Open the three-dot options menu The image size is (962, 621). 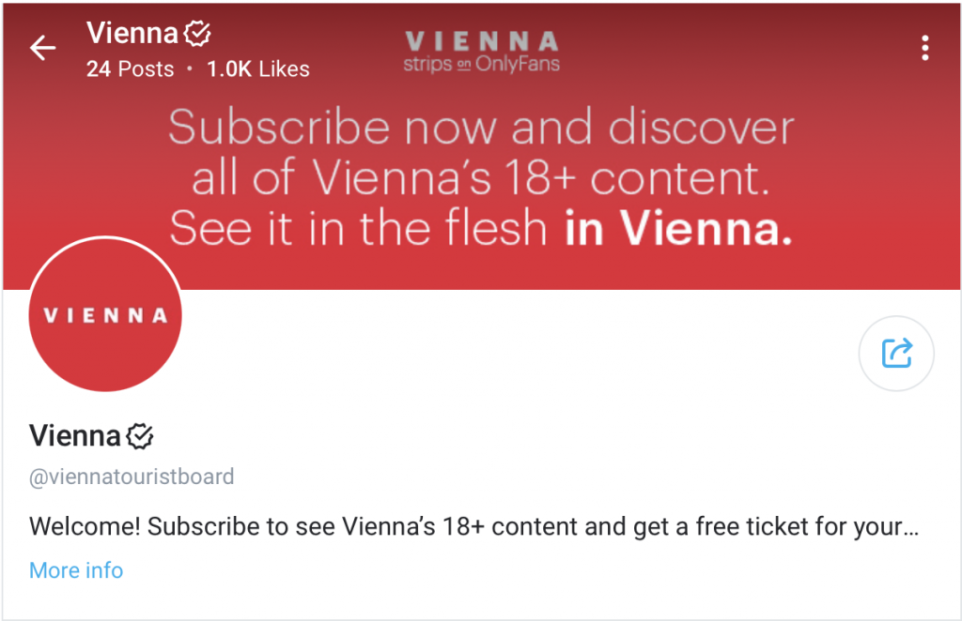point(924,48)
